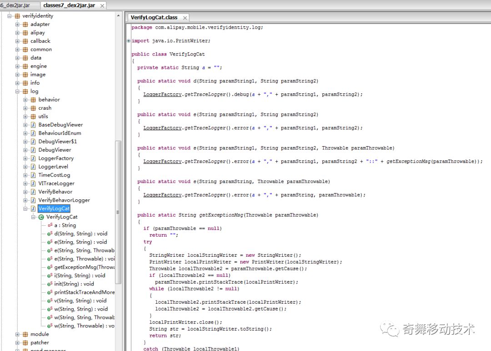491x351 pixels.
Task: Click the VerifyBehavor class file icon
Action: pyautogui.click(x=33, y=192)
